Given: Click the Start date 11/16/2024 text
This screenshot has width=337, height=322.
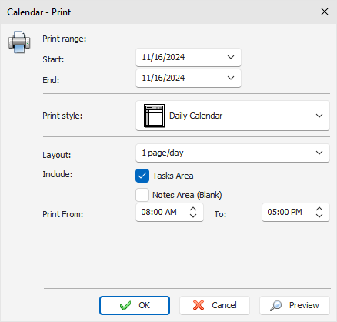Looking at the screenshot, I should [x=163, y=57].
